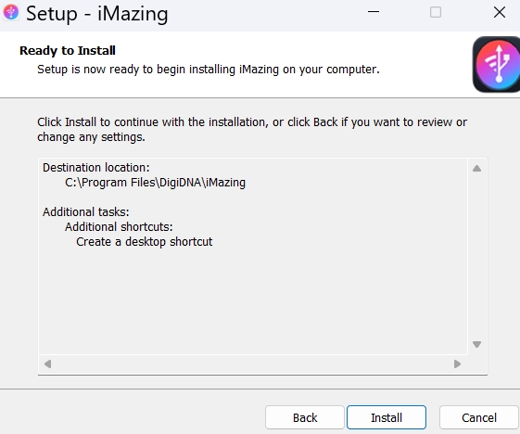Click the down arrow of vertical scrollbar
520x434 pixels.
coord(476,344)
